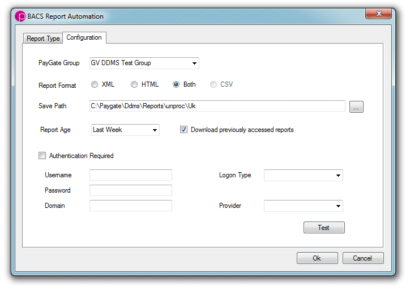Enable the Authentication Required checkbox
Viewport: 410px width, 294px height.
[x=42, y=156]
